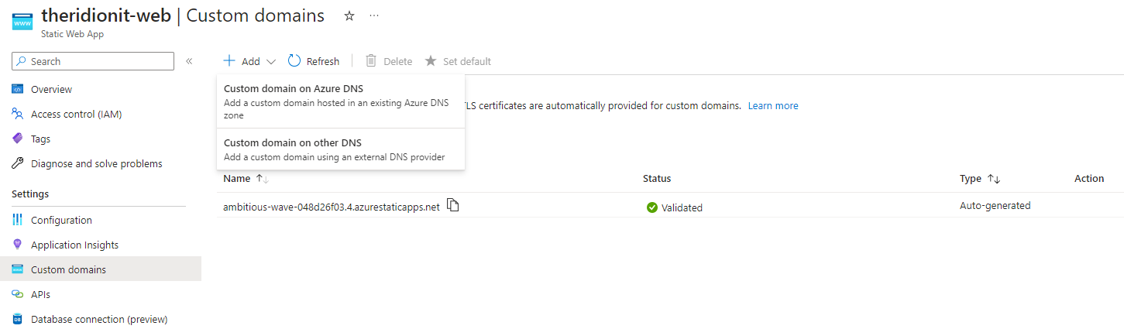Click the Validated status text

pos(682,207)
